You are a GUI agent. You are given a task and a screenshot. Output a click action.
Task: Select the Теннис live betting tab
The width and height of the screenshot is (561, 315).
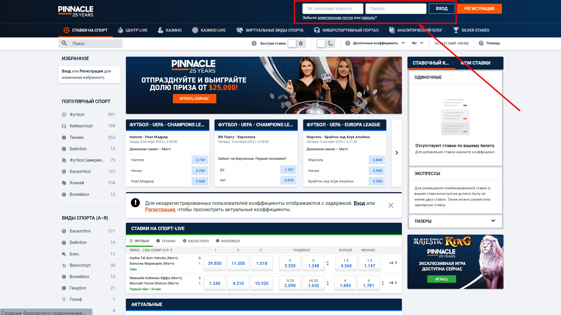coord(166,241)
